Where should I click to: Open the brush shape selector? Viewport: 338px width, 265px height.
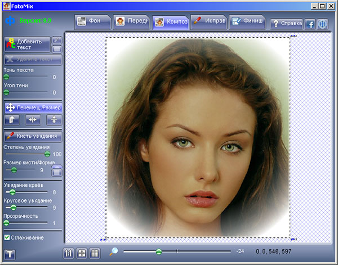coord(56,169)
